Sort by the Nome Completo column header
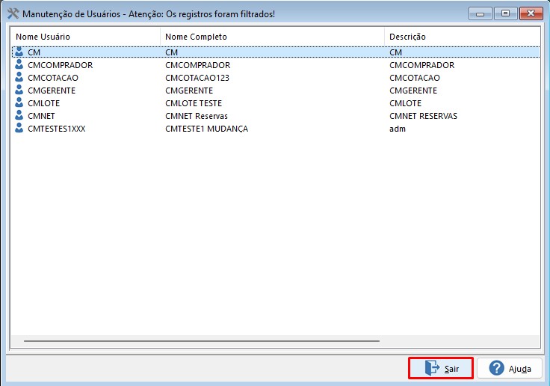550x386 pixels. click(x=272, y=37)
